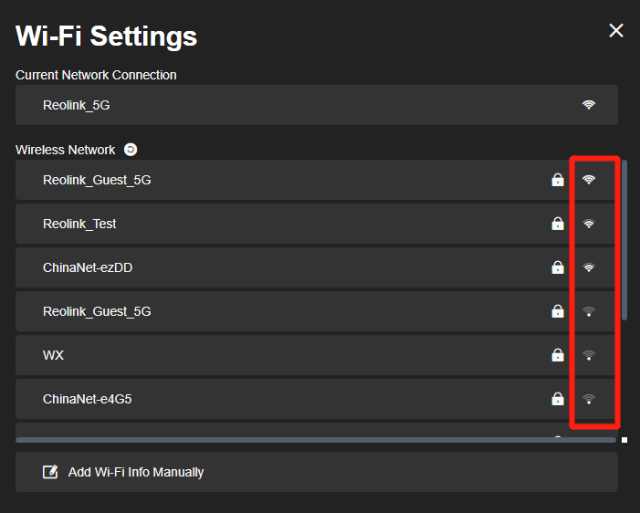This screenshot has width=640, height=513.
Task: Click the signal icon for ChinaNet-e4G5
Action: (x=589, y=399)
